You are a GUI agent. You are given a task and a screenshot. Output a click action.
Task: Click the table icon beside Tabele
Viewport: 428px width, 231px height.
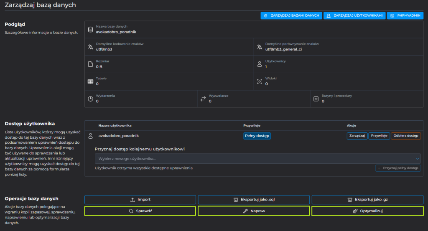pos(90,81)
